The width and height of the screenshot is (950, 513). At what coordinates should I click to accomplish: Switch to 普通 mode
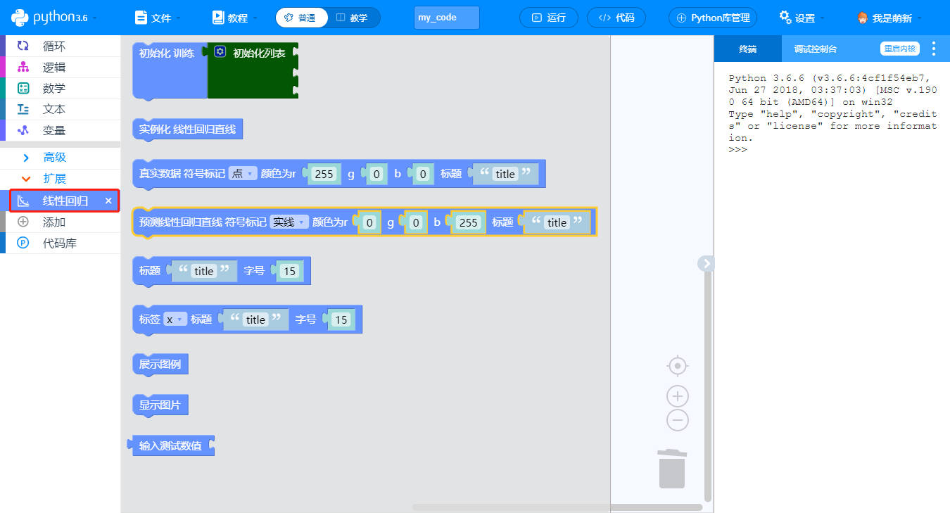301,18
